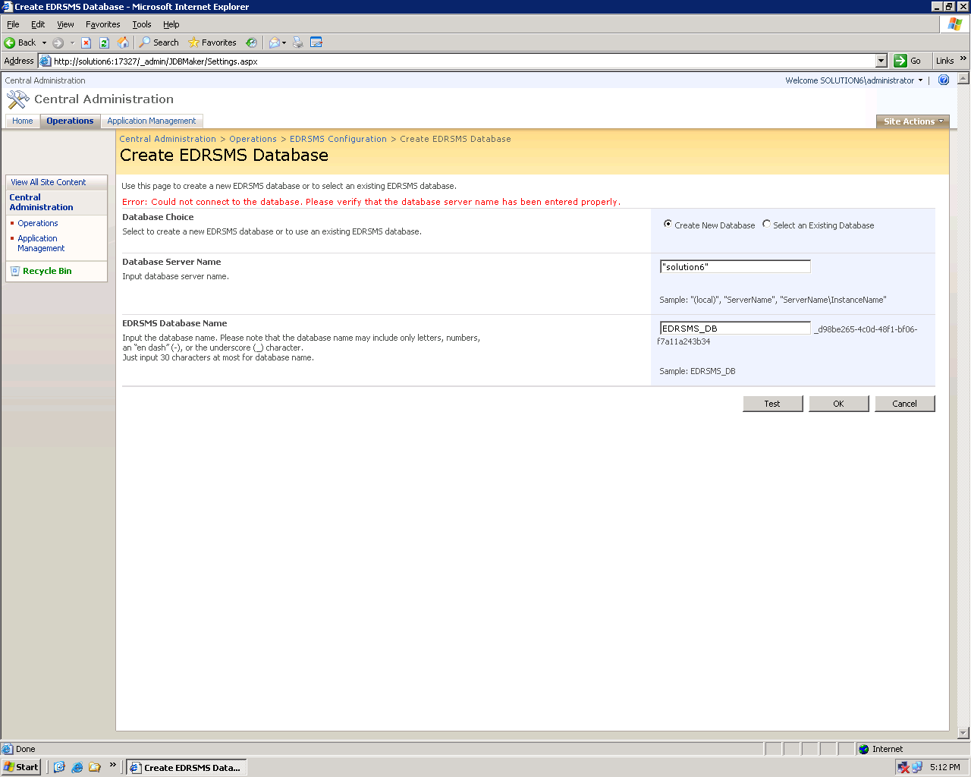
Task: Click the Refresh page icon
Action: pyautogui.click(x=104, y=42)
